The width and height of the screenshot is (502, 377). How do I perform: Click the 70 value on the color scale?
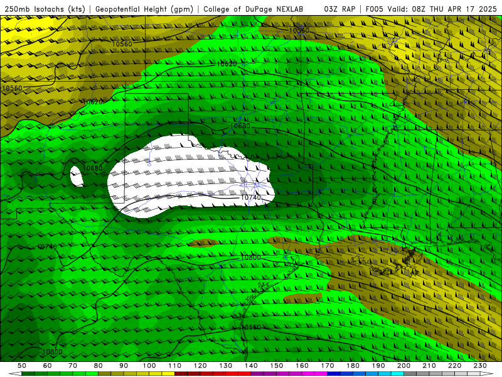73,366
